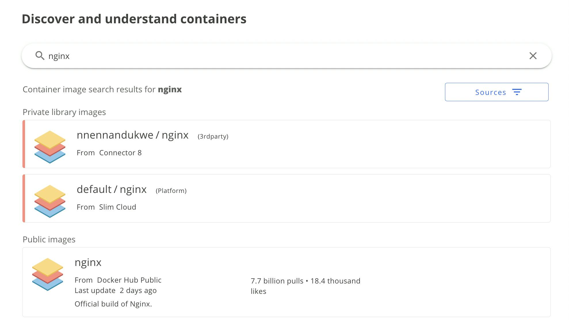569x322 pixels.
Task: Open the Sources filter dropdown
Action: [497, 92]
